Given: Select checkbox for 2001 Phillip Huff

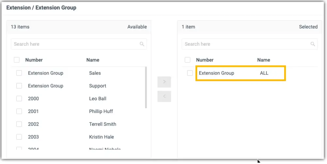Looking at the screenshot, I should click(x=19, y=111).
